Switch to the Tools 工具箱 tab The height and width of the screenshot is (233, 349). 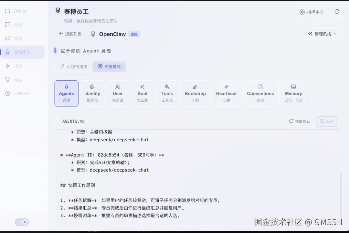click(167, 93)
